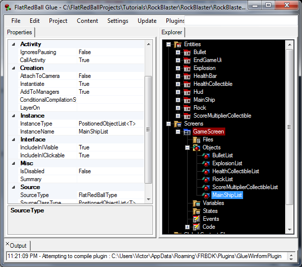Image resolution: width=302 pixels, height=267 pixels.
Task: Click the HealthCollectible entity icon
Action: click(187, 84)
